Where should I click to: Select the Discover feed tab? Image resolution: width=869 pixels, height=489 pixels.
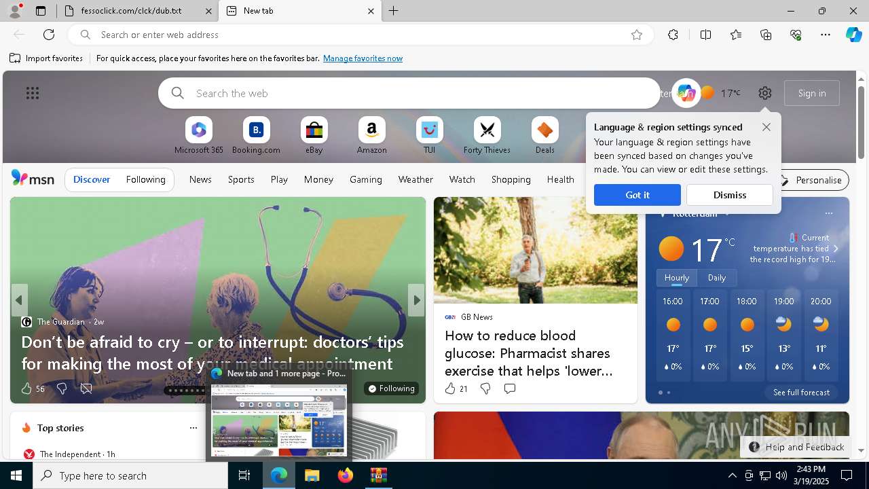coord(92,179)
